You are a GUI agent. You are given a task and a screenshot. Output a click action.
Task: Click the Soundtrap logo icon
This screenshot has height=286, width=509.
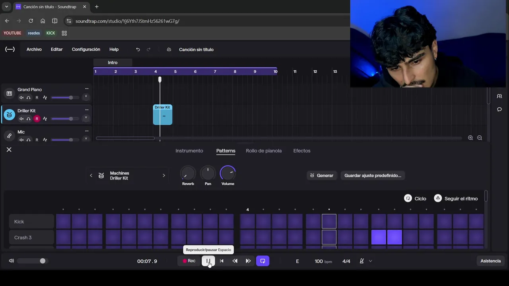[10, 49]
